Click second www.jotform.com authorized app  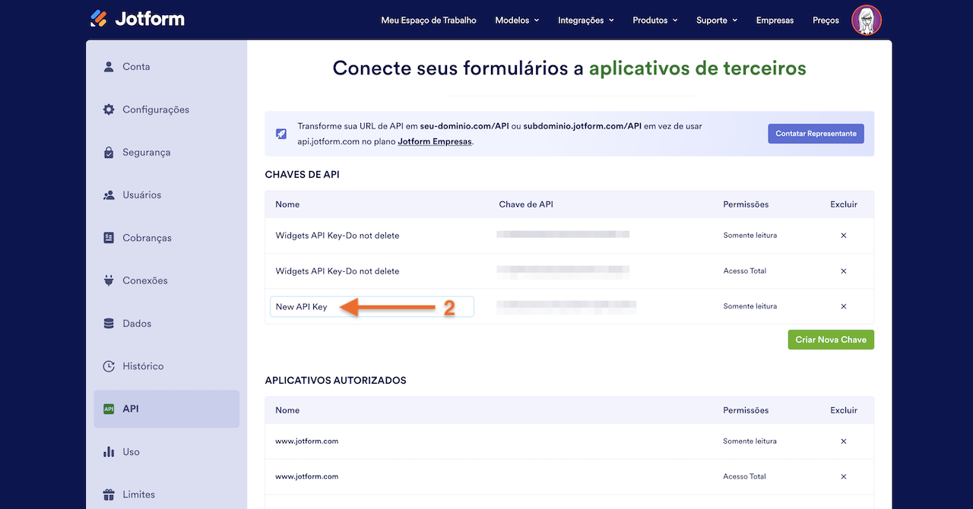click(x=307, y=476)
